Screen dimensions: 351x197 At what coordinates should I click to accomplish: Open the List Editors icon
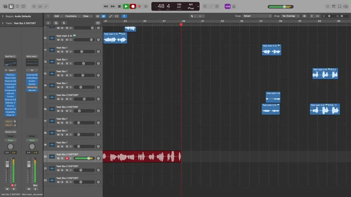click(327, 6)
